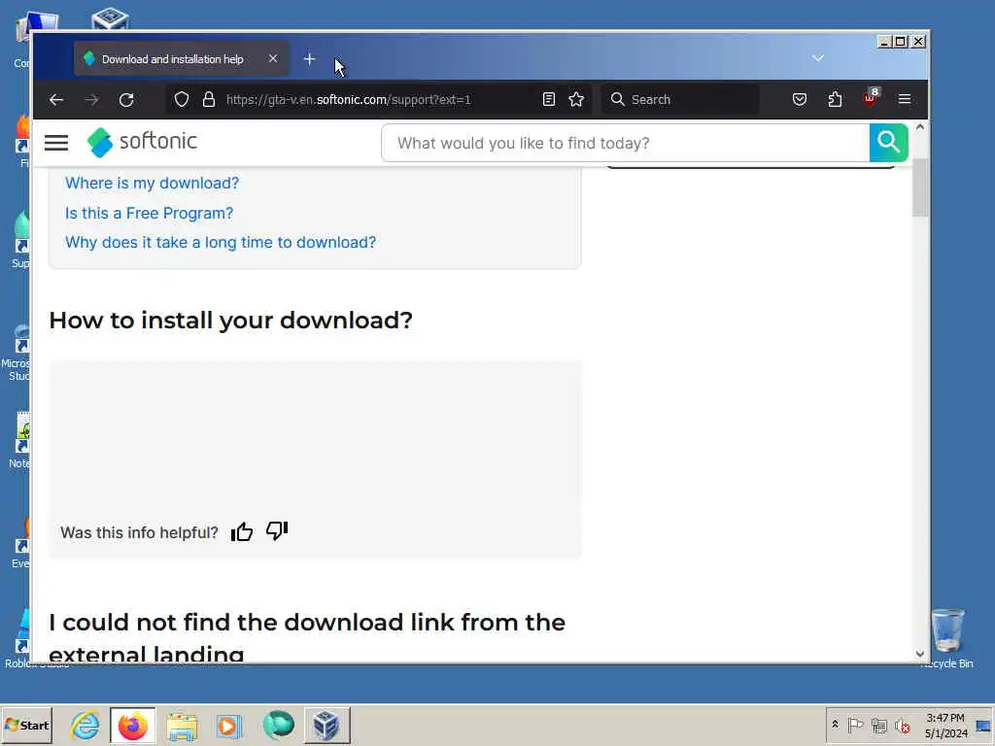
Task: Switch to Firefox in the taskbar
Action: tap(132, 725)
